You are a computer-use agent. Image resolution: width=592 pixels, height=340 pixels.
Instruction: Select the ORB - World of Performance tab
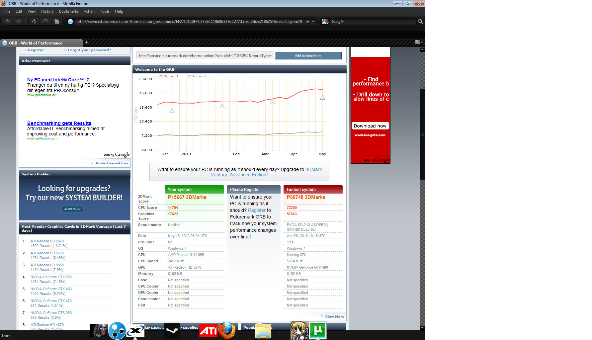point(42,43)
